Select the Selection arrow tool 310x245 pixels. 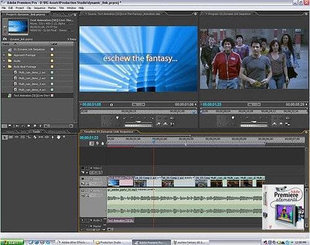tap(4, 137)
